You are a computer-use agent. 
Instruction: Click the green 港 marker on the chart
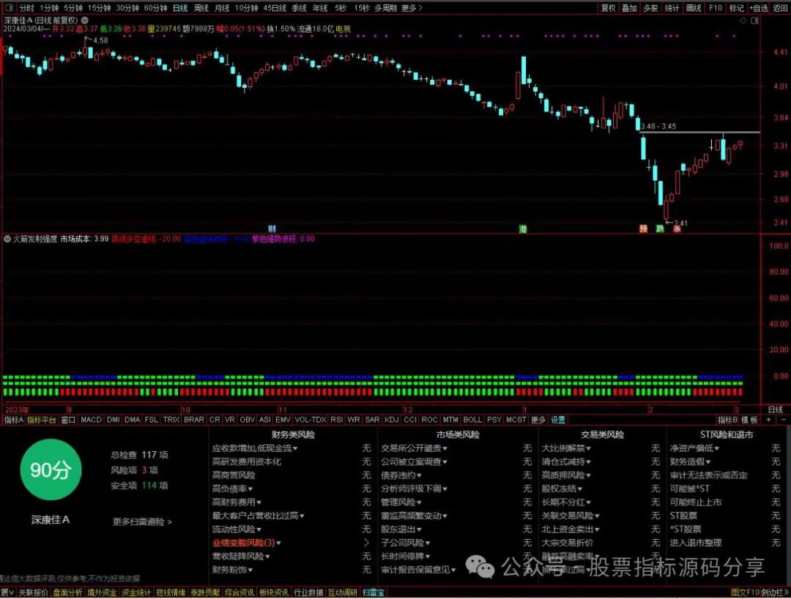coord(523,229)
